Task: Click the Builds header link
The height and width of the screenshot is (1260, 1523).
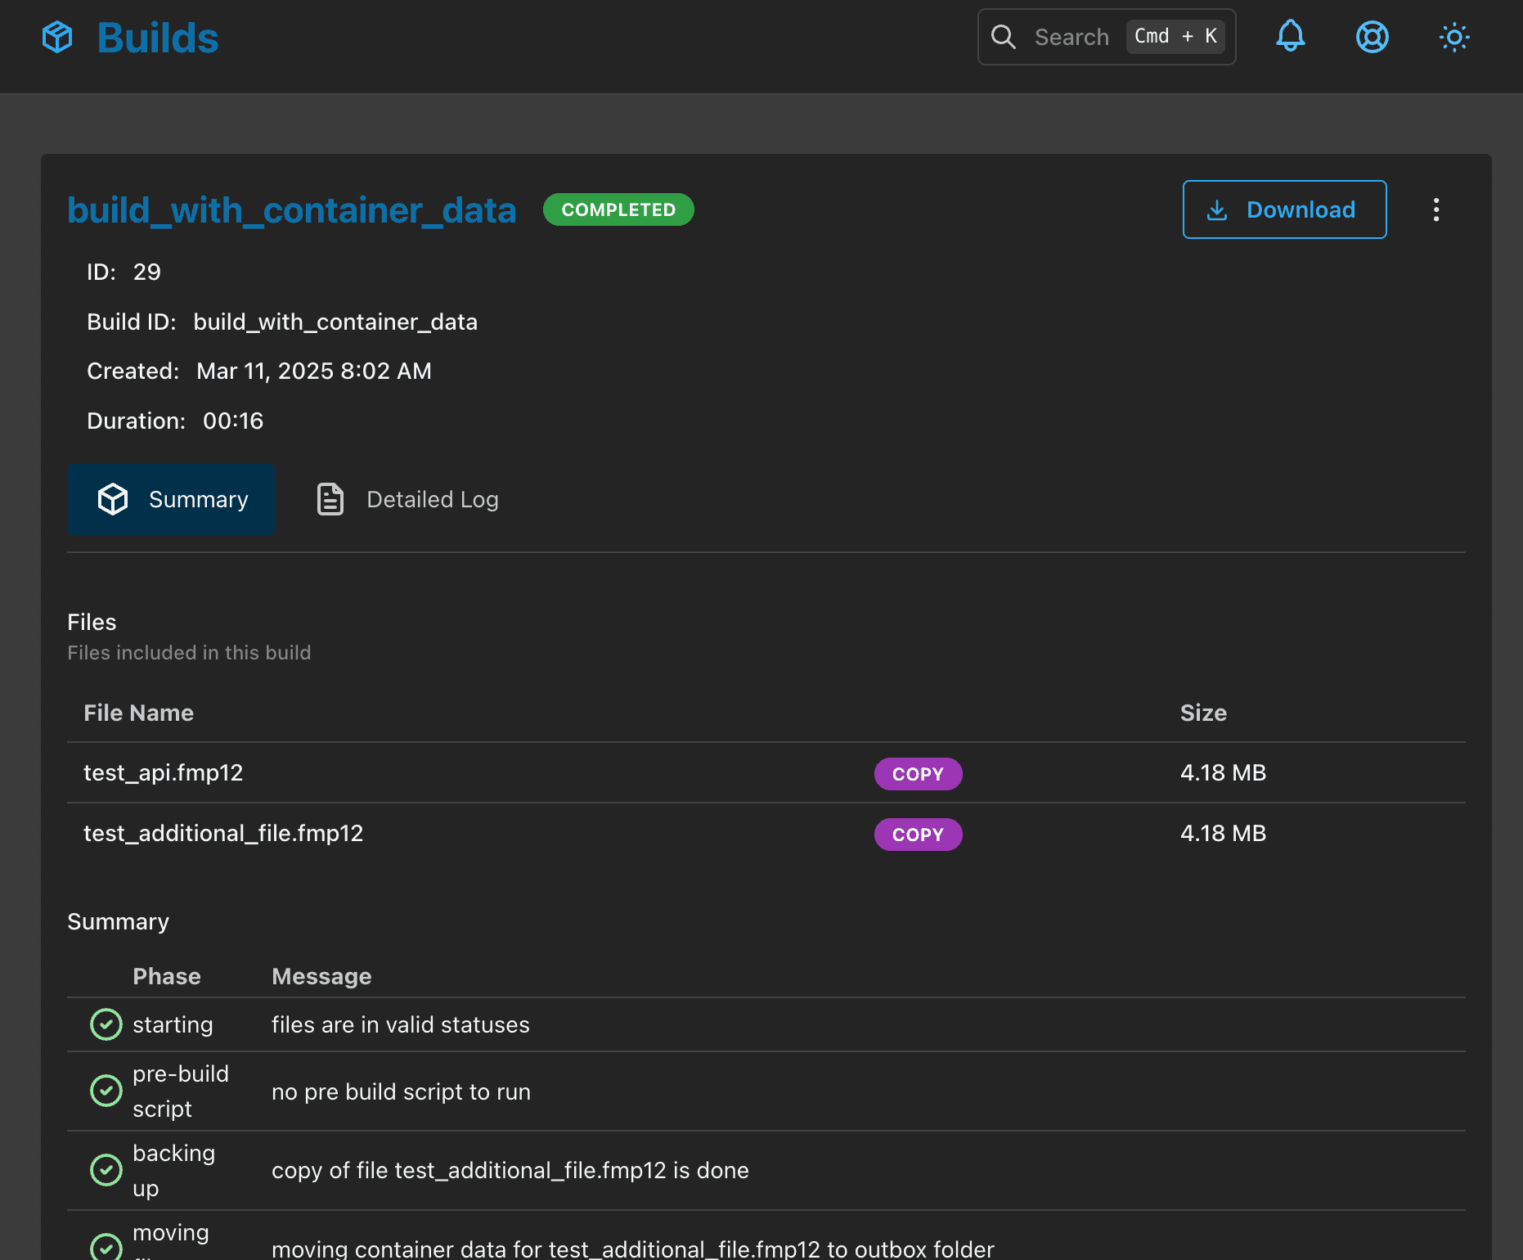Action: 158,38
